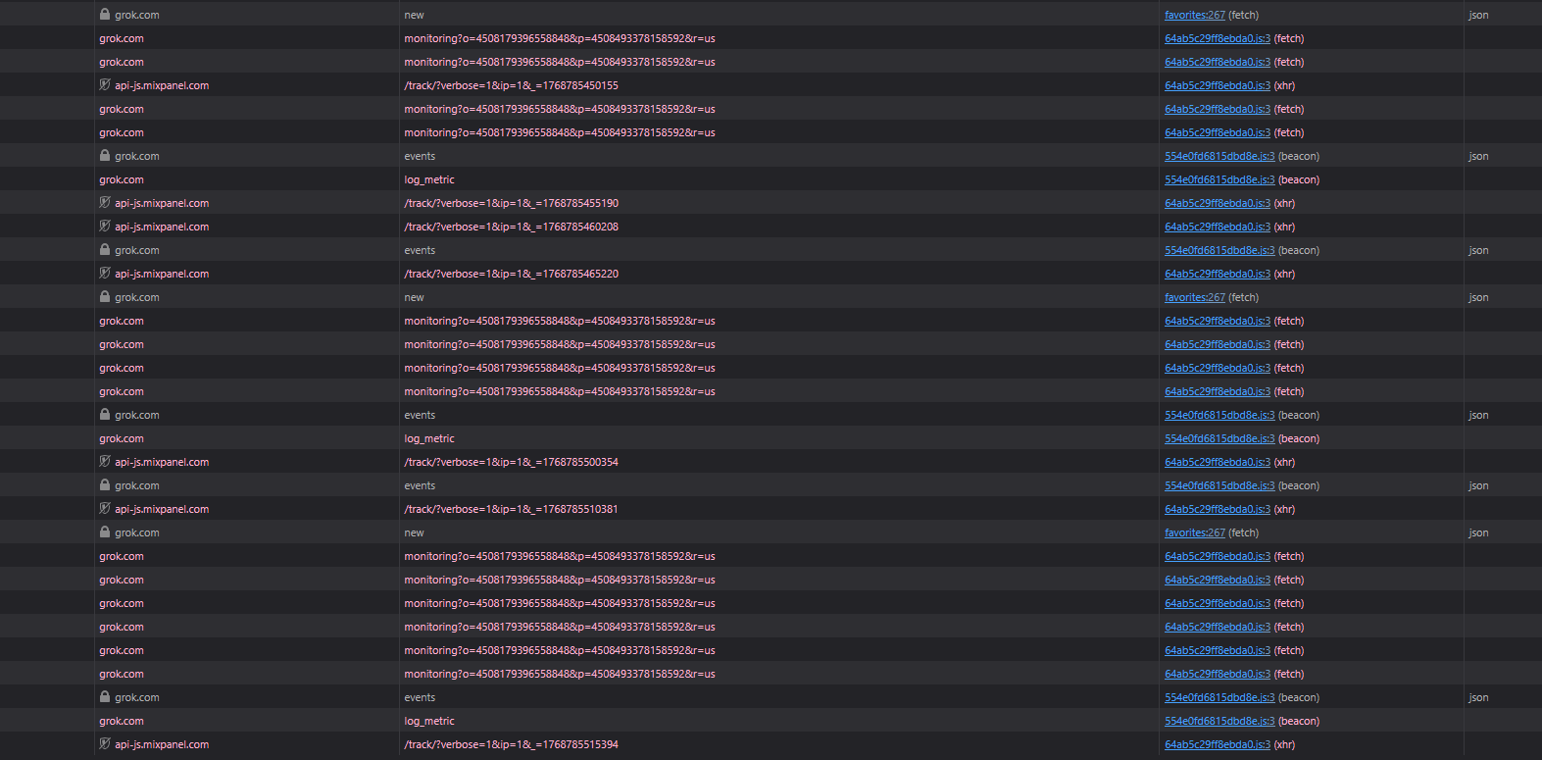Select the topmost log_metric request
The image size is (1542, 760).
tap(429, 179)
